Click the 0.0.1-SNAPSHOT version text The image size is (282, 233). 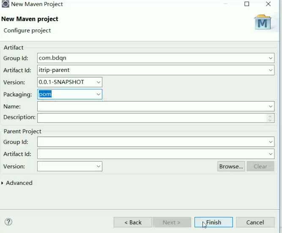61,82
